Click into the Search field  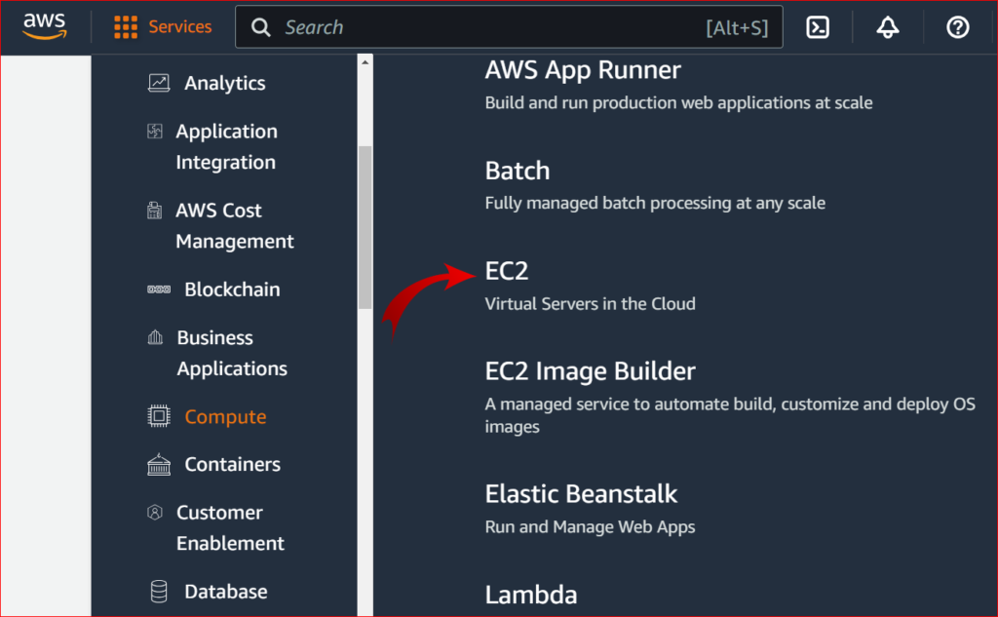[509, 26]
